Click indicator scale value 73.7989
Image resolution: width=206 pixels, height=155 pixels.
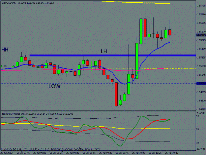(x=201, y=113)
